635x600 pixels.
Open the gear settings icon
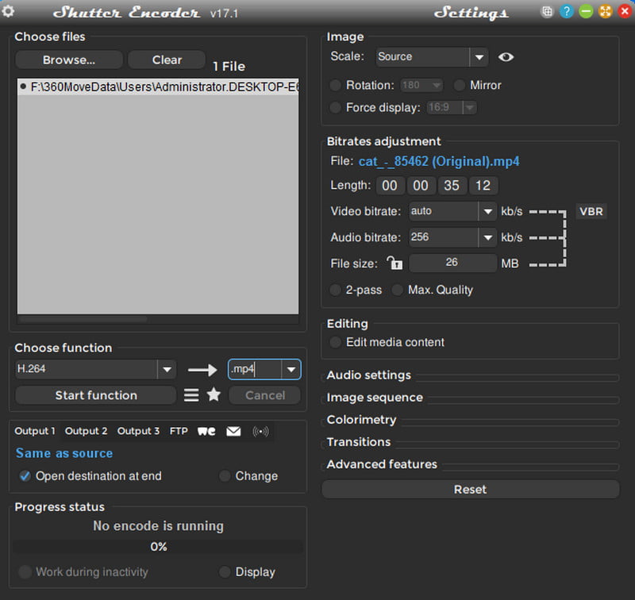pyautogui.click(x=8, y=11)
